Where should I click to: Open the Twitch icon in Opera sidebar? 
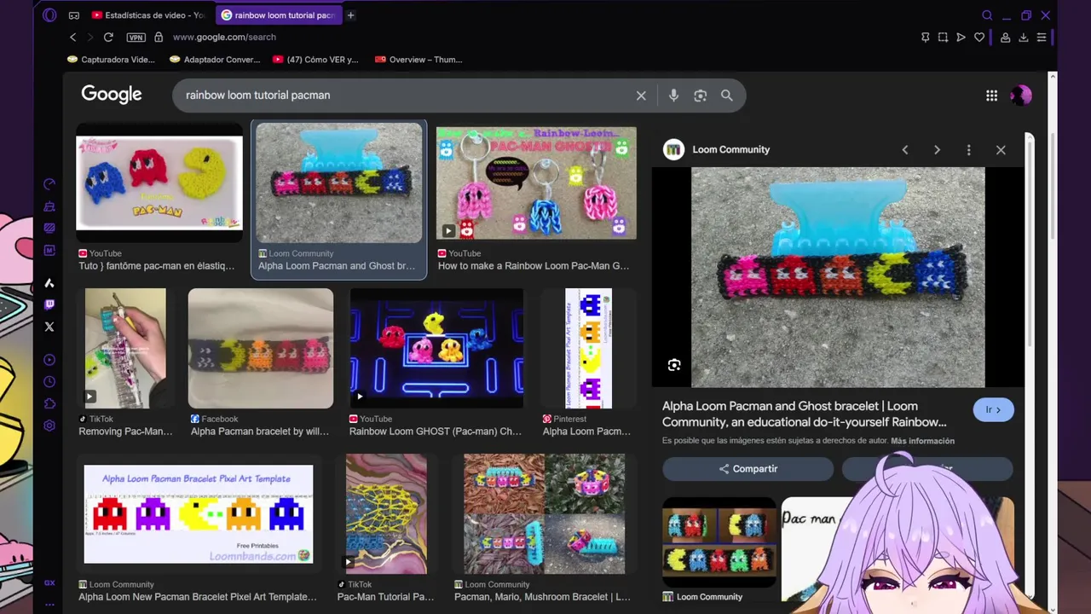(49, 304)
